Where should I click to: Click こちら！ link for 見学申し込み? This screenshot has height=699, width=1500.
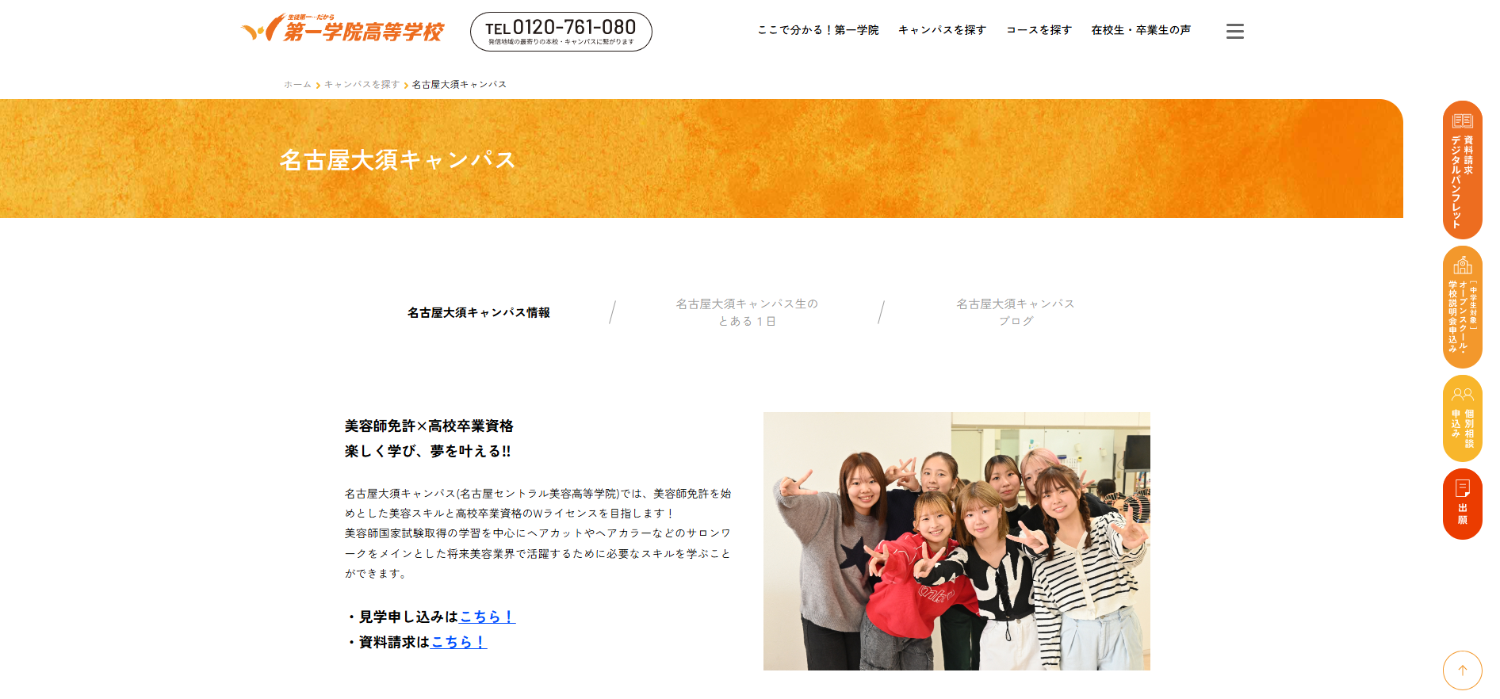[488, 617]
